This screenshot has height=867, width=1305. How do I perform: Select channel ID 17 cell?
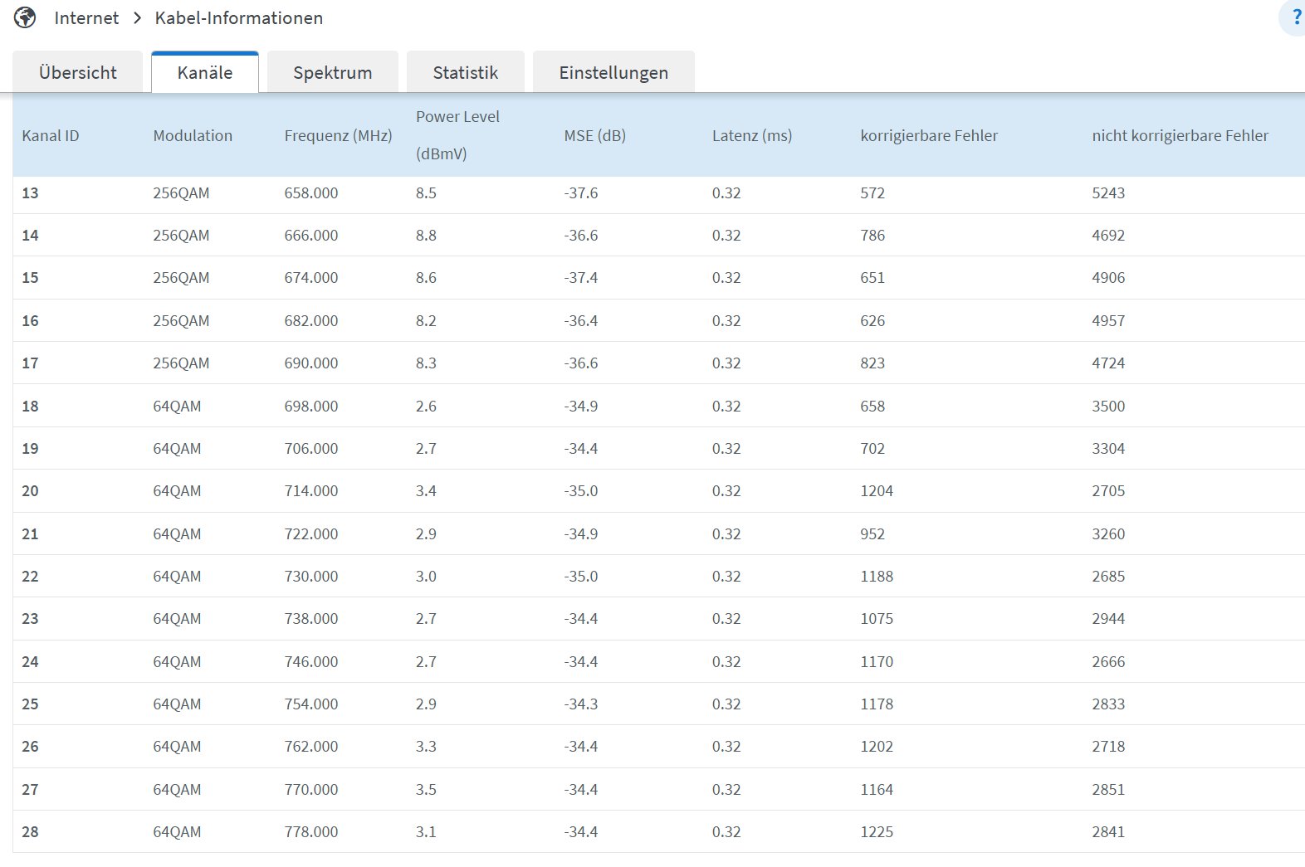tap(30, 363)
